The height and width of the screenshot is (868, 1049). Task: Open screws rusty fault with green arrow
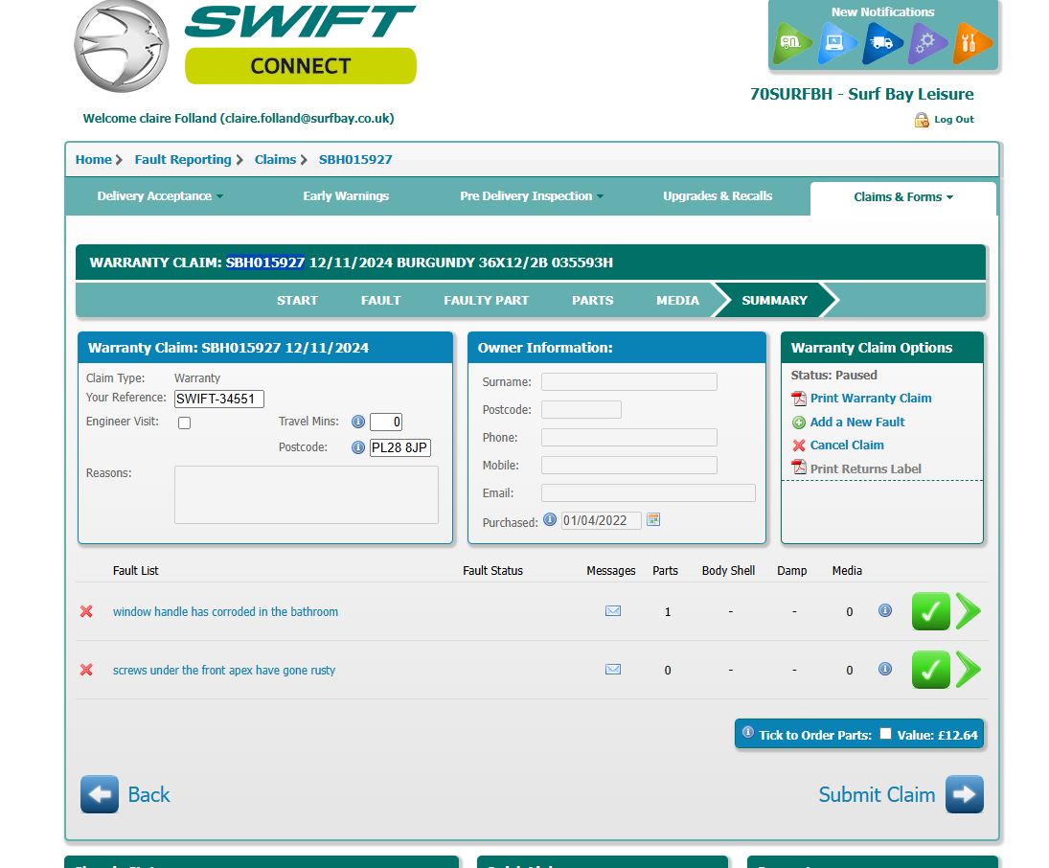coord(969,670)
